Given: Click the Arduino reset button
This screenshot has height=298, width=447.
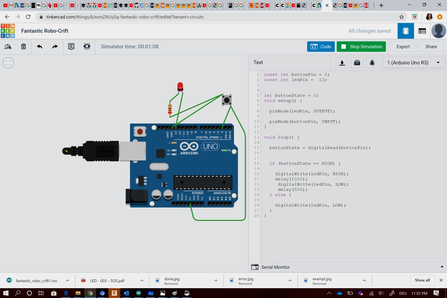Looking at the screenshot, I should 140,131.
